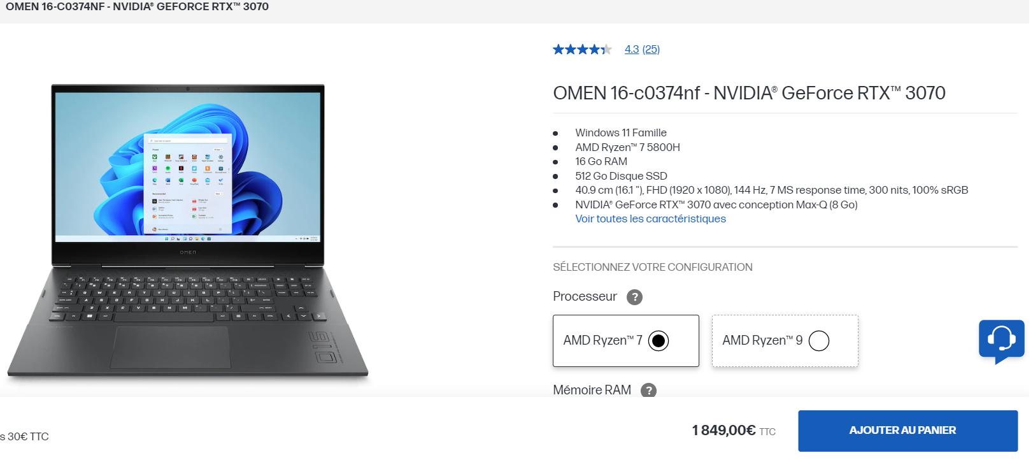Click the Mémoire RAM section label
The width and height of the screenshot is (1033, 460).
point(592,390)
